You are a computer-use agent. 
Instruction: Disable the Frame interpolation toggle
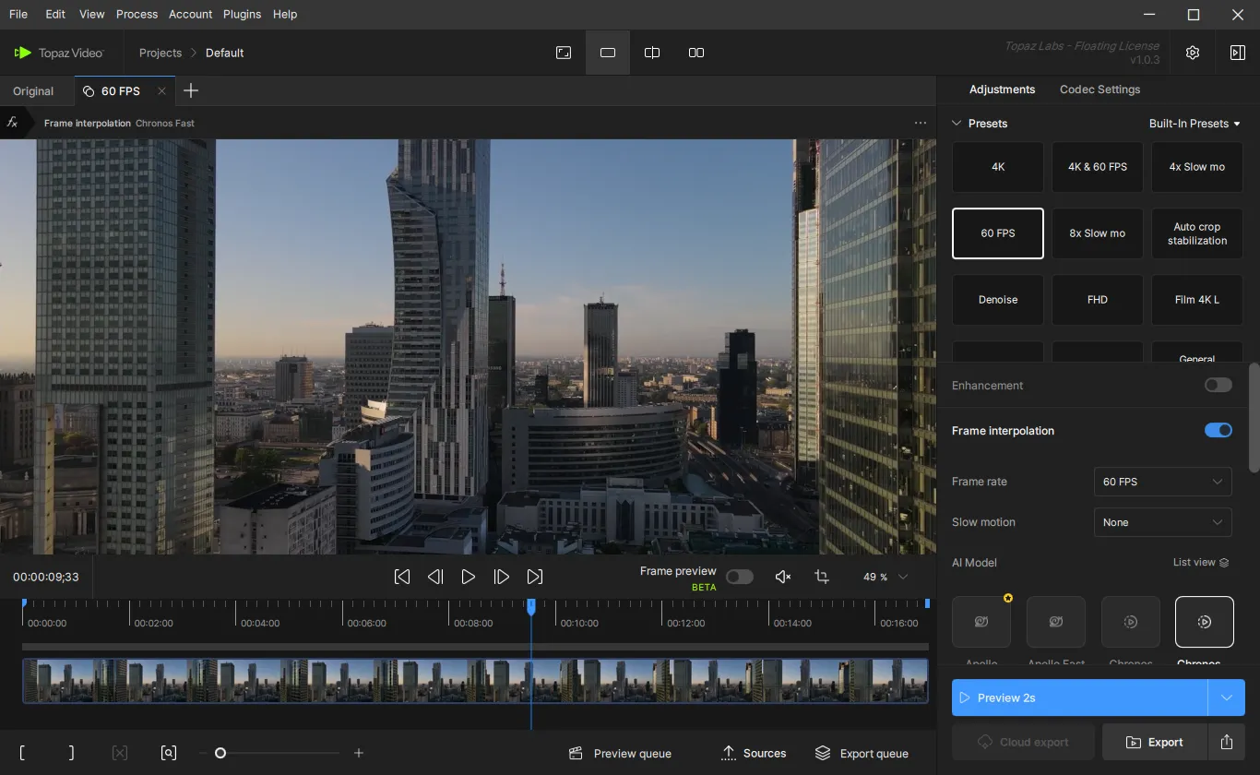pos(1218,430)
